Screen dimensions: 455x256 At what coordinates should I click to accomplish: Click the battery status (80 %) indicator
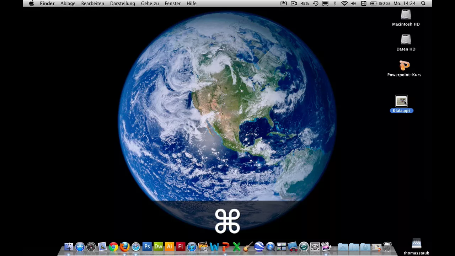click(x=380, y=3)
